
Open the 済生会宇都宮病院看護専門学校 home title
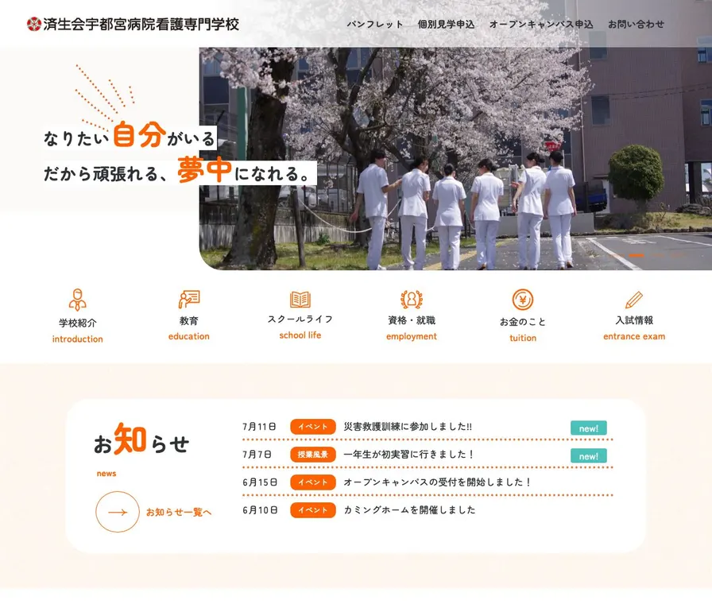tap(141, 24)
